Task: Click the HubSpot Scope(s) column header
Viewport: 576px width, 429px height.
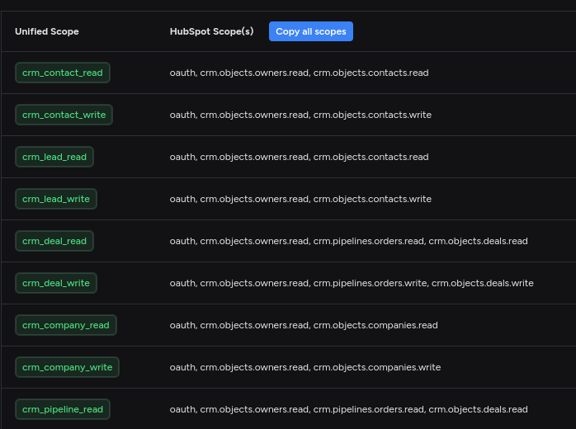Action: click(211, 31)
